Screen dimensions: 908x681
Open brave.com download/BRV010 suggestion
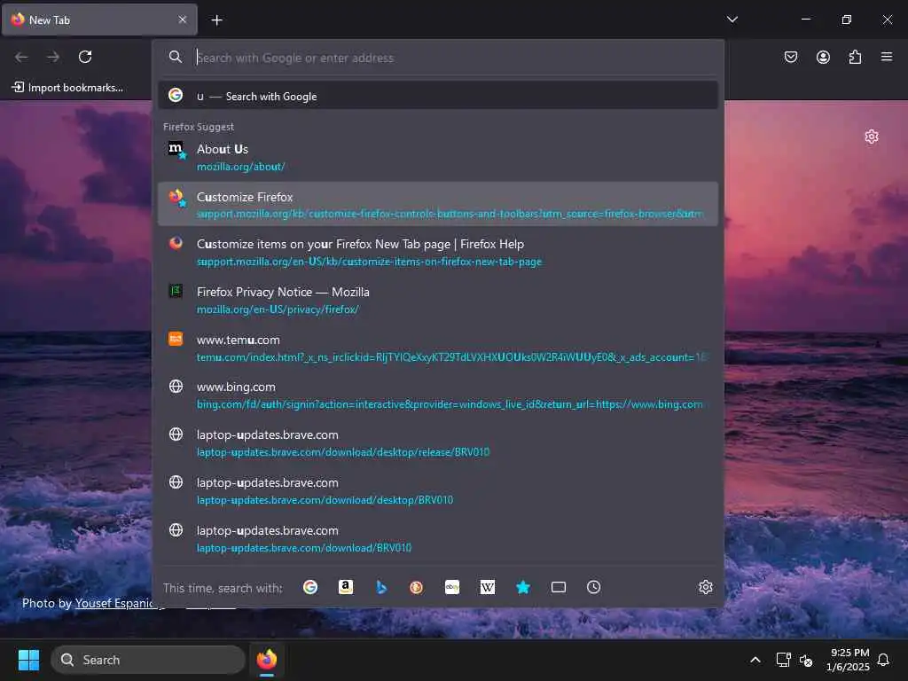pos(438,539)
